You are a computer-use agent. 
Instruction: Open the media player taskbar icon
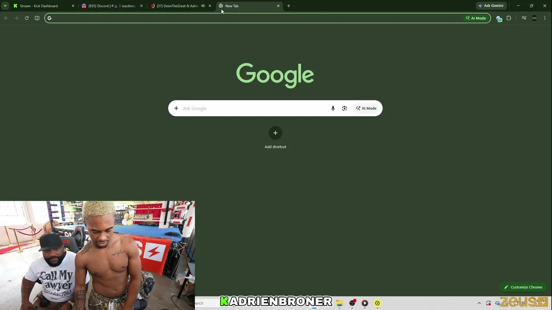[x=365, y=303]
